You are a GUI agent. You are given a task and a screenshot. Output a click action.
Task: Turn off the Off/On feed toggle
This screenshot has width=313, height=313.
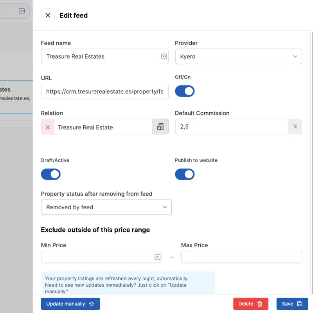tap(185, 91)
